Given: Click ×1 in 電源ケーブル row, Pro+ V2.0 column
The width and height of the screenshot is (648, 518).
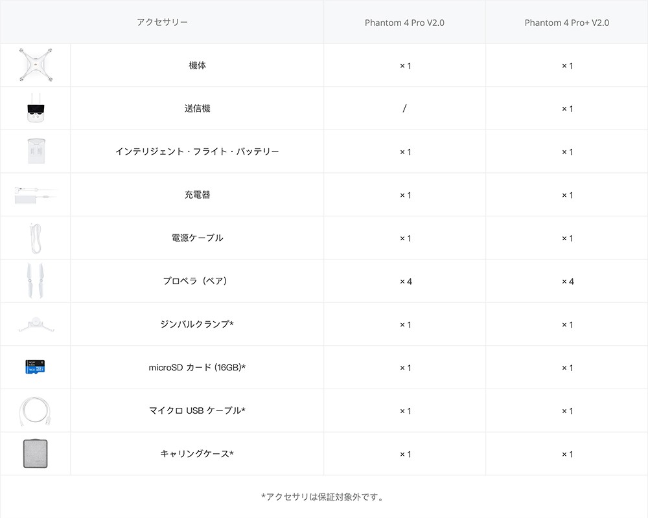Looking at the screenshot, I should pyautogui.click(x=567, y=238).
